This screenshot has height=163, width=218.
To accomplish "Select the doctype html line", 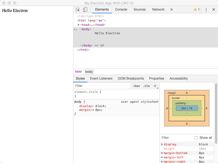I will pos(90,16).
